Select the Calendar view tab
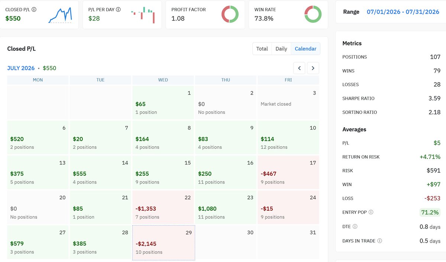This screenshot has width=446, height=262. pyautogui.click(x=306, y=49)
